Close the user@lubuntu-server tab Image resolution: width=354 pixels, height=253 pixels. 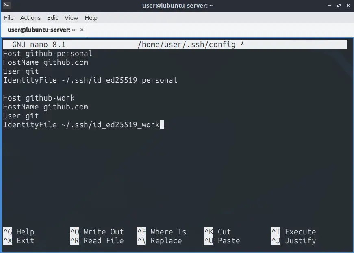pyautogui.click(x=82, y=30)
